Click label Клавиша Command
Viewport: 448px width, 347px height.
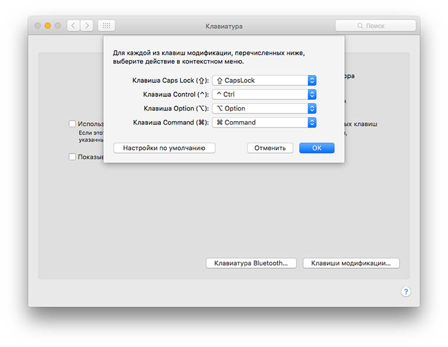click(x=171, y=122)
